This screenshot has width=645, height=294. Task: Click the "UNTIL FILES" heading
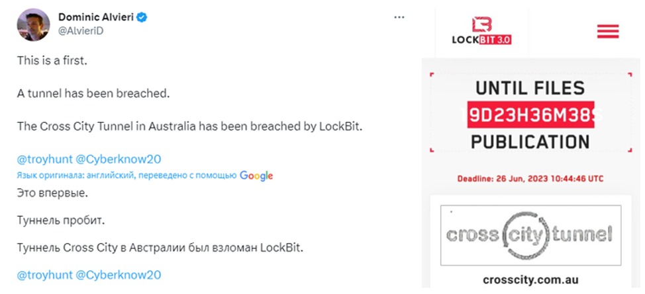(530, 88)
